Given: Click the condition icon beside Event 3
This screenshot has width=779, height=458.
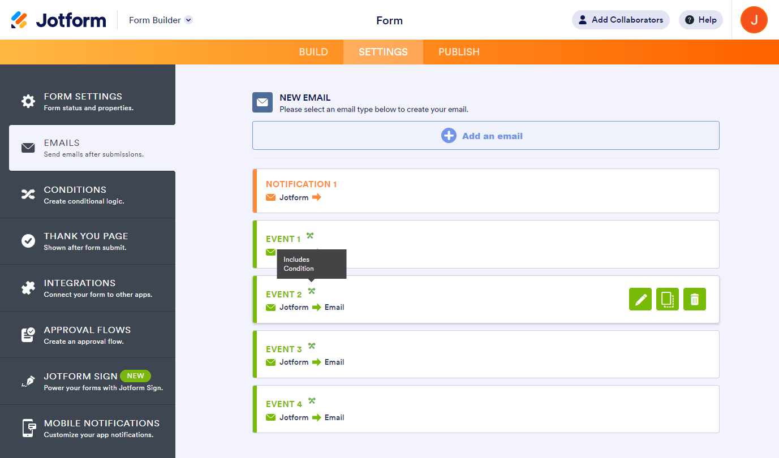Looking at the screenshot, I should pos(312,346).
